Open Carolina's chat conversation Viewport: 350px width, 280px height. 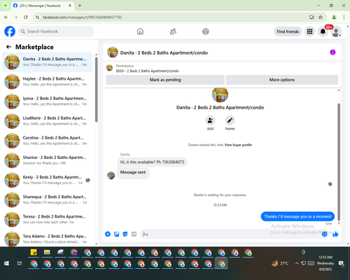pyautogui.click(x=47, y=141)
